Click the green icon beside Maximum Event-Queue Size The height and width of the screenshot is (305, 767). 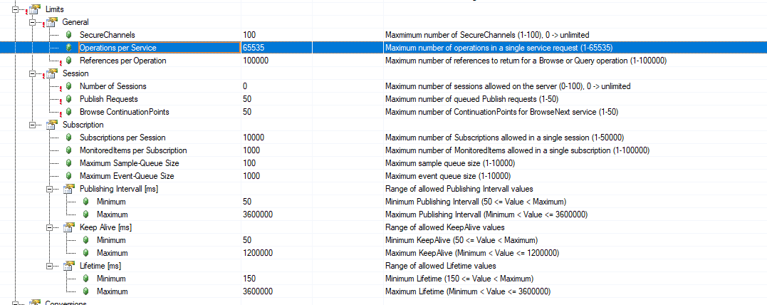[x=69, y=176]
